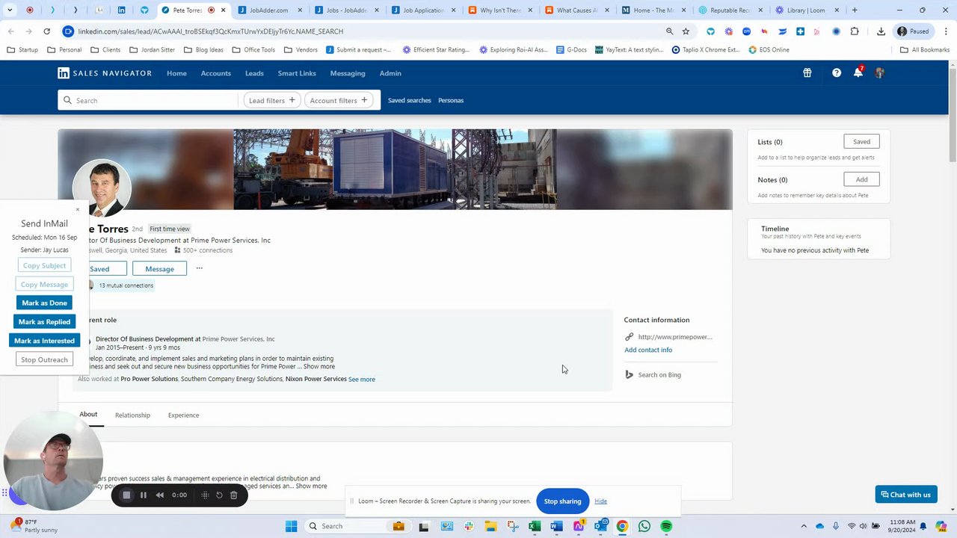This screenshot has height=538, width=957.
Task: Click Mark as Replied
Action: pos(44,321)
